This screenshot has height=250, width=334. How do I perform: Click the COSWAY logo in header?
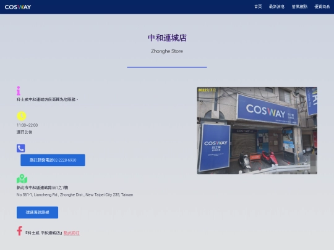tap(18, 7)
